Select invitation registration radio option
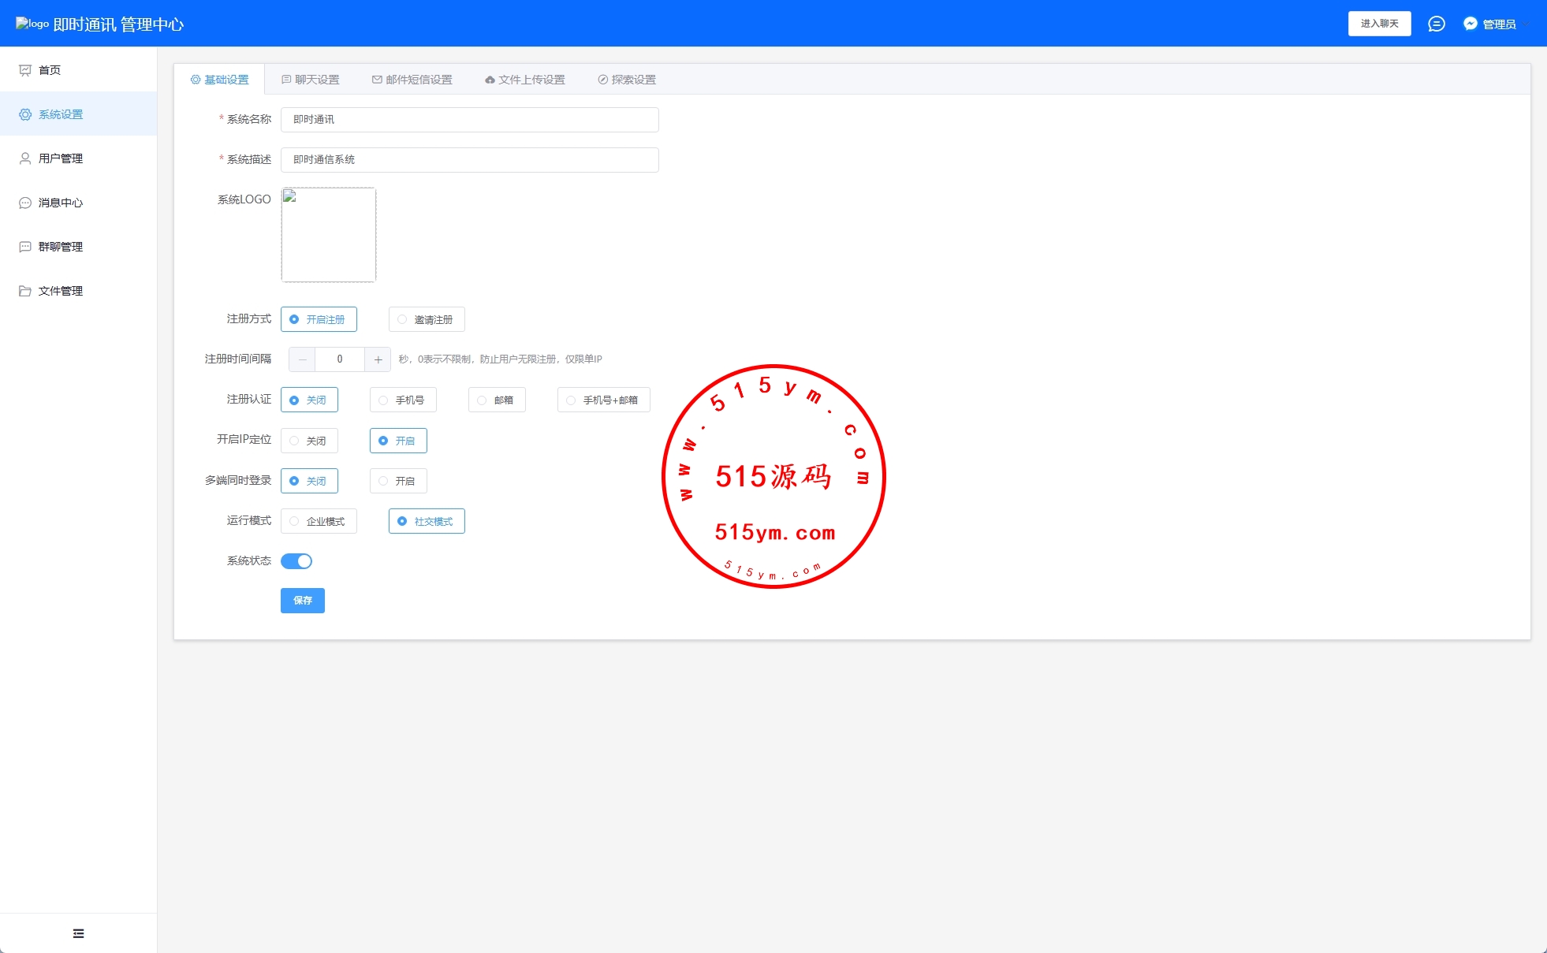Viewport: 1547px width, 953px height. pyautogui.click(x=427, y=319)
